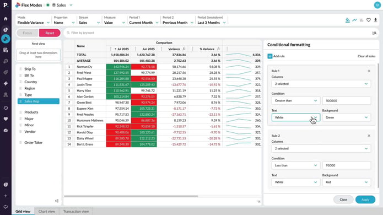Open Rule 1 Background Green dropdown
This screenshot has height=215, width=383.
click(347, 117)
